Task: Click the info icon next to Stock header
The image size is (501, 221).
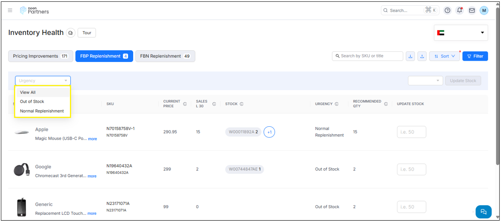Action: click(241, 104)
